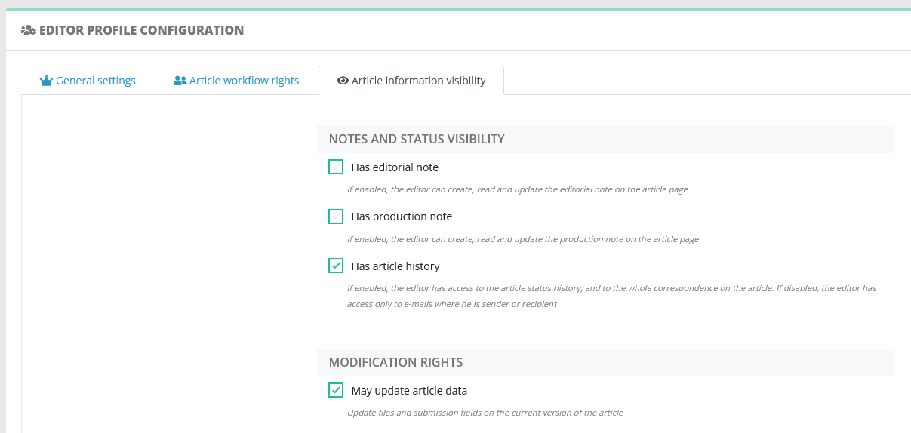The image size is (911, 433).
Task: Click the Notes and Status Visibility section header
Action: pos(606,139)
